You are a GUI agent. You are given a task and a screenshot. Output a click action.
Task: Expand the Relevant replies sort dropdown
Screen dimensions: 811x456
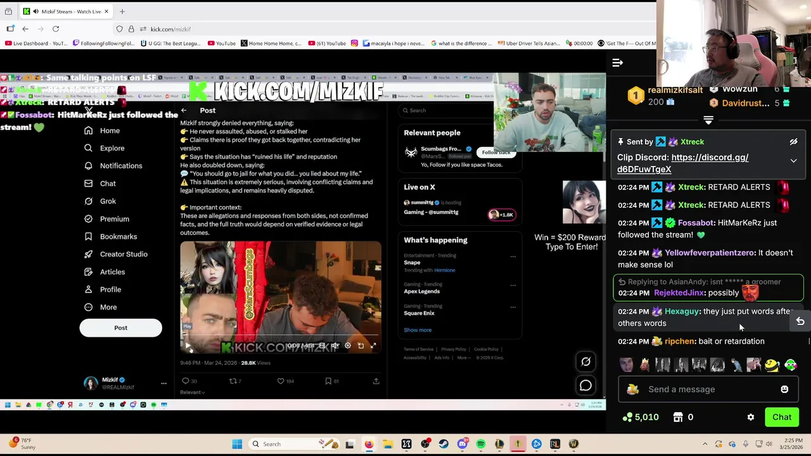click(192, 393)
